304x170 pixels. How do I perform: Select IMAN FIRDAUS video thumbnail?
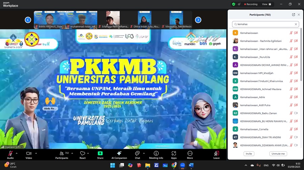click(x=50, y=20)
